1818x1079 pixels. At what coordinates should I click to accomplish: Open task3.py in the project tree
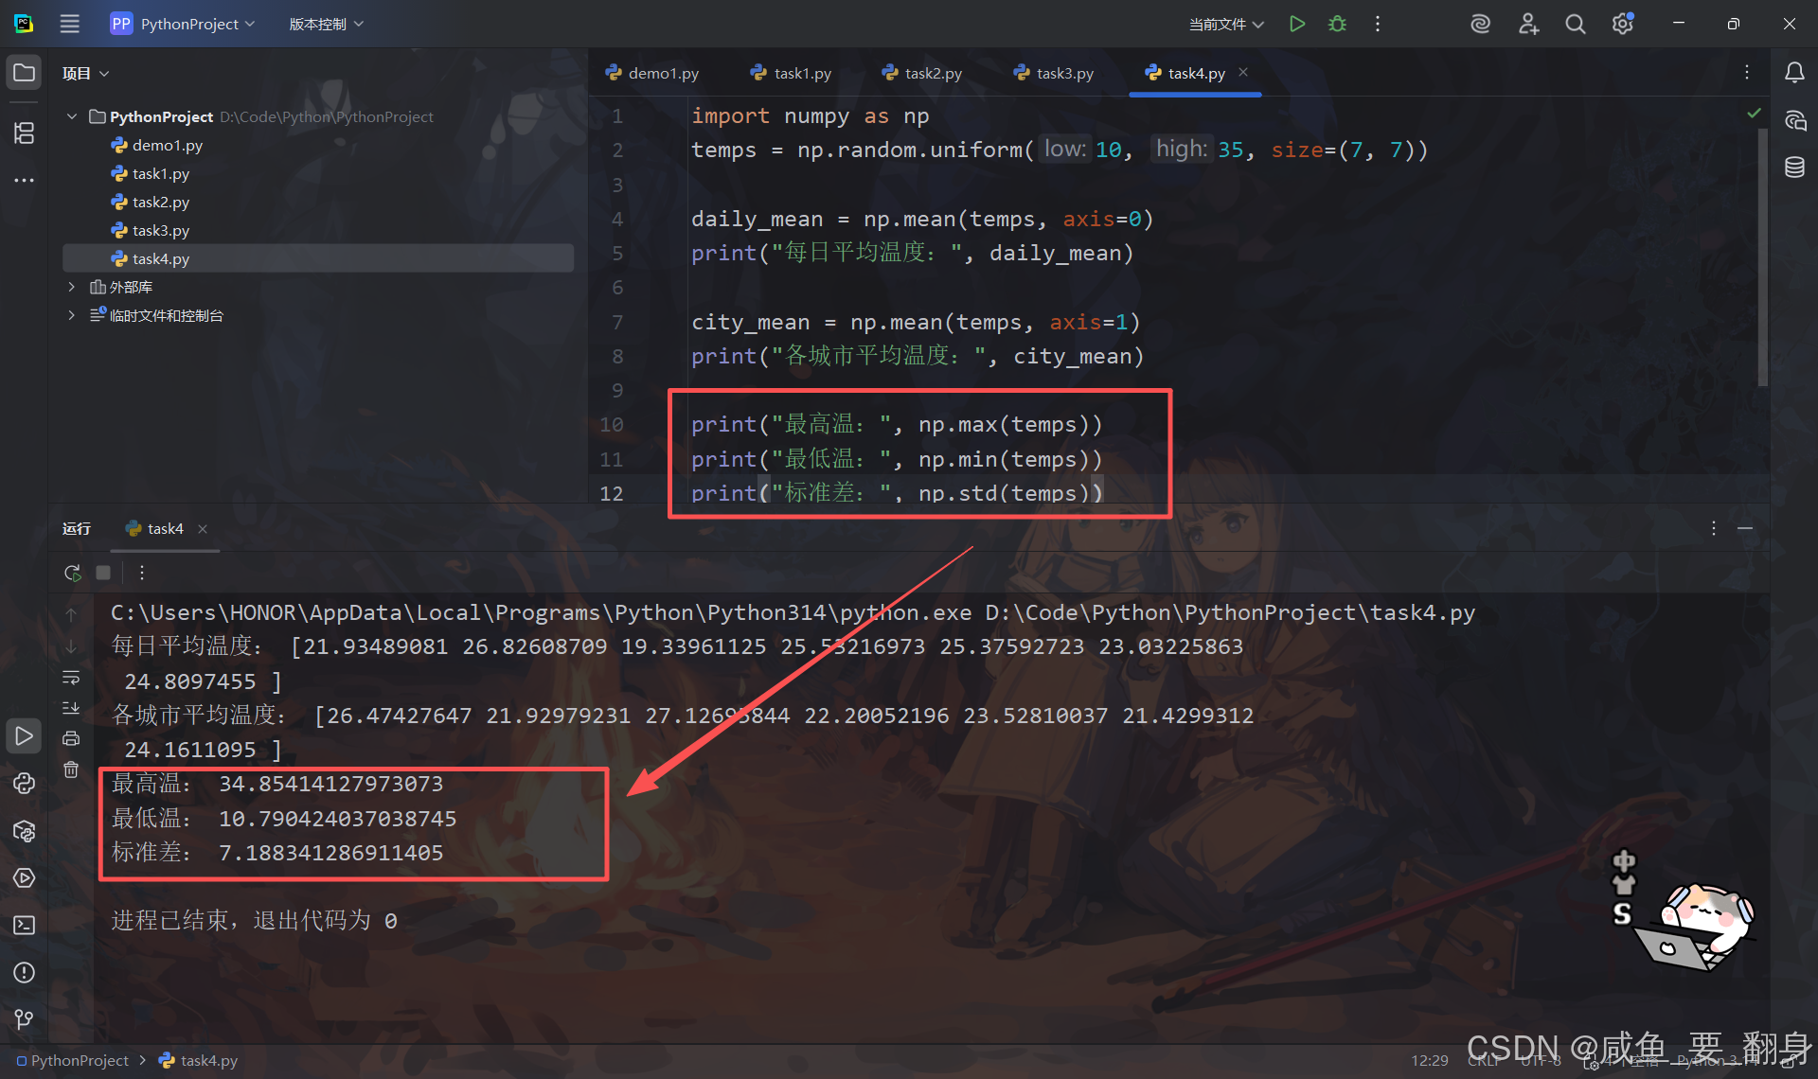pyautogui.click(x=160, y=230)
